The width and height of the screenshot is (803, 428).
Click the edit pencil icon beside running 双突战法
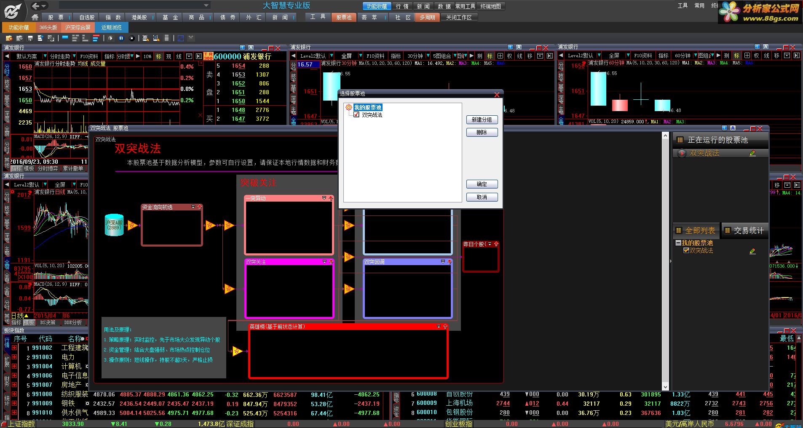(752, 154)
